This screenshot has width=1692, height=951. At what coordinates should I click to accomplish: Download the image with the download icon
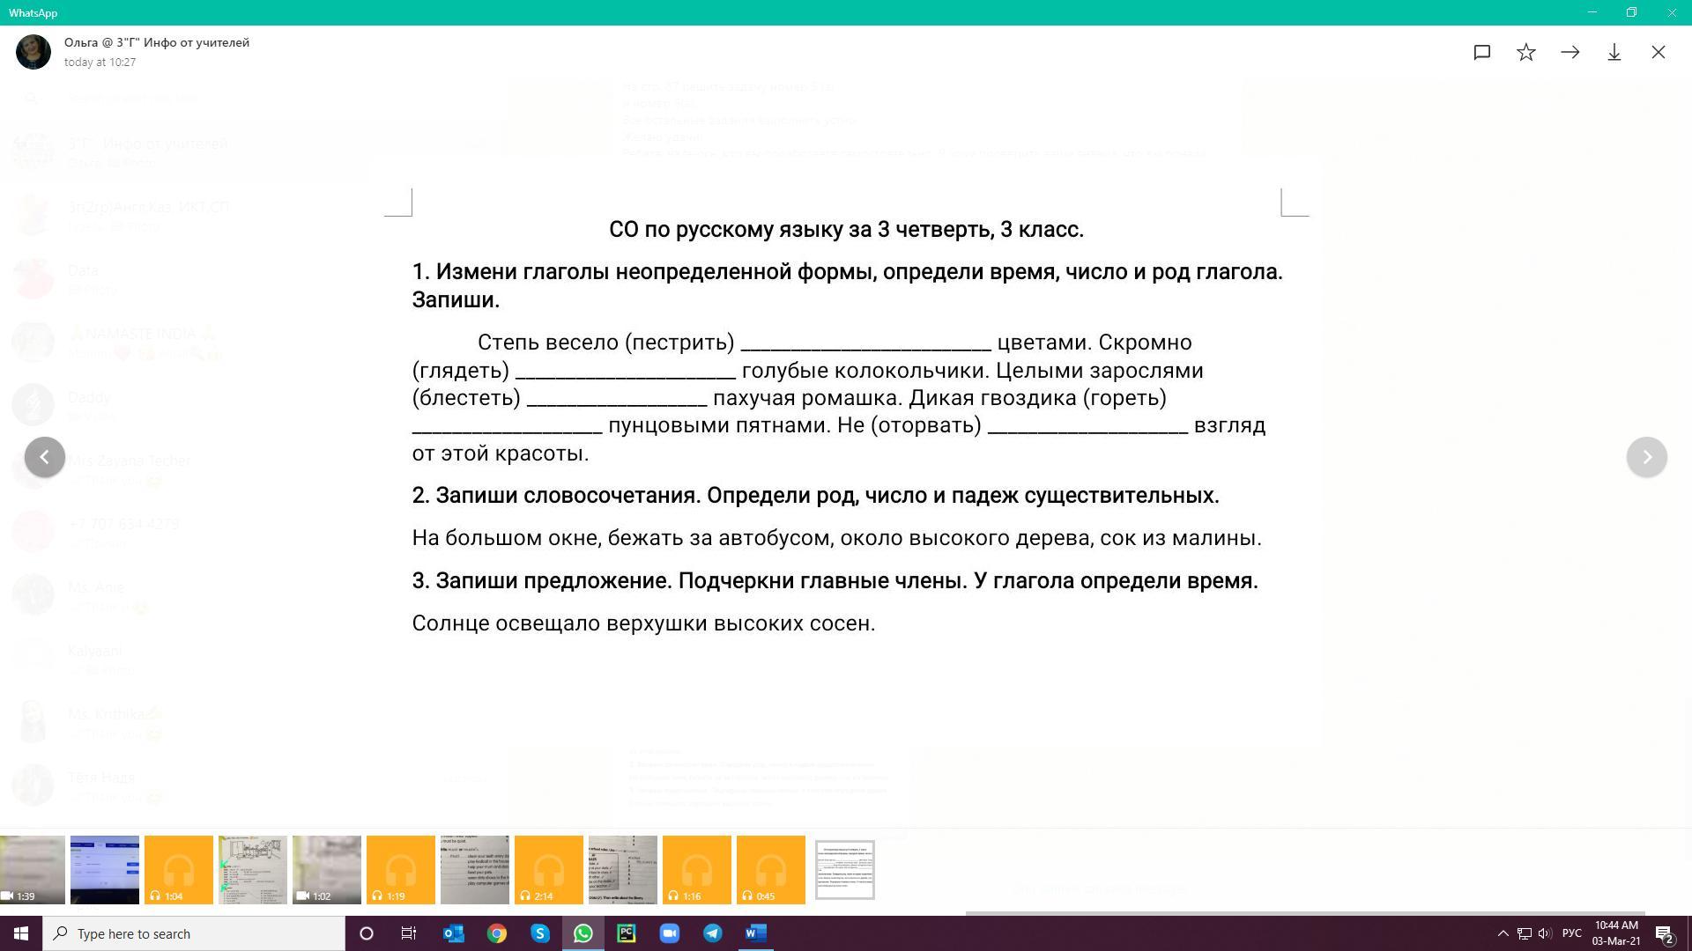pos(1614,53)
